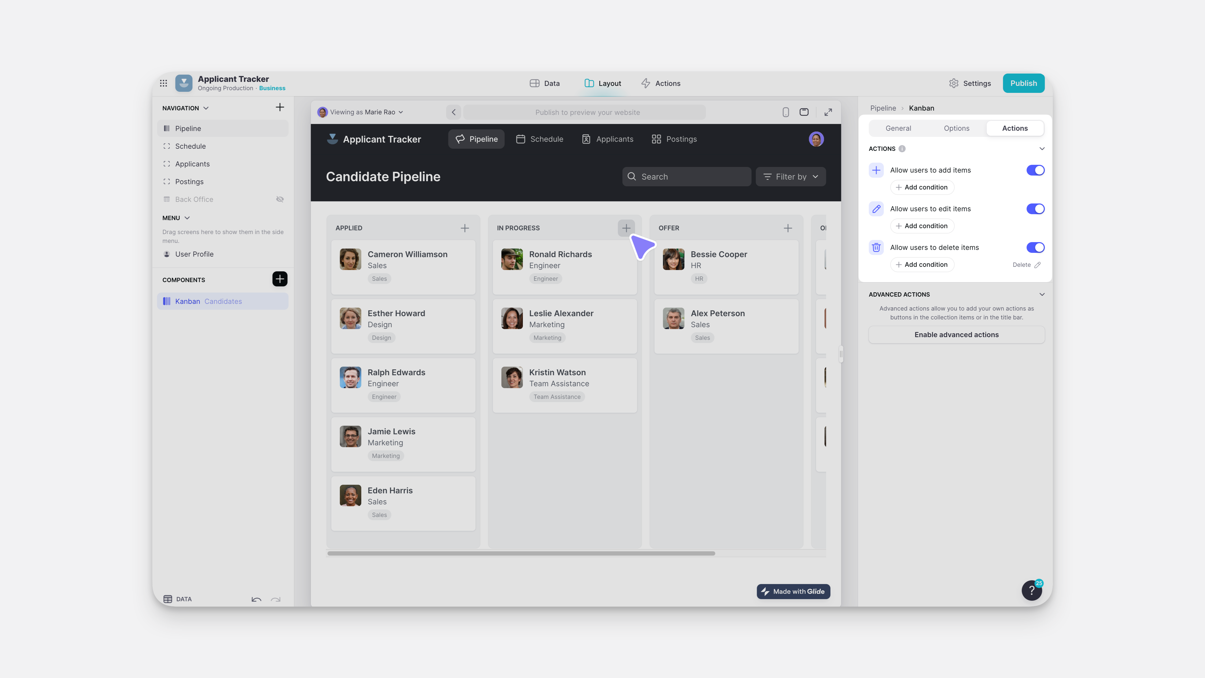The height and width of the screenshot is (678, 1205).
Task: Click the Candidate Pipeline search field
Action: tap(686, 177)
